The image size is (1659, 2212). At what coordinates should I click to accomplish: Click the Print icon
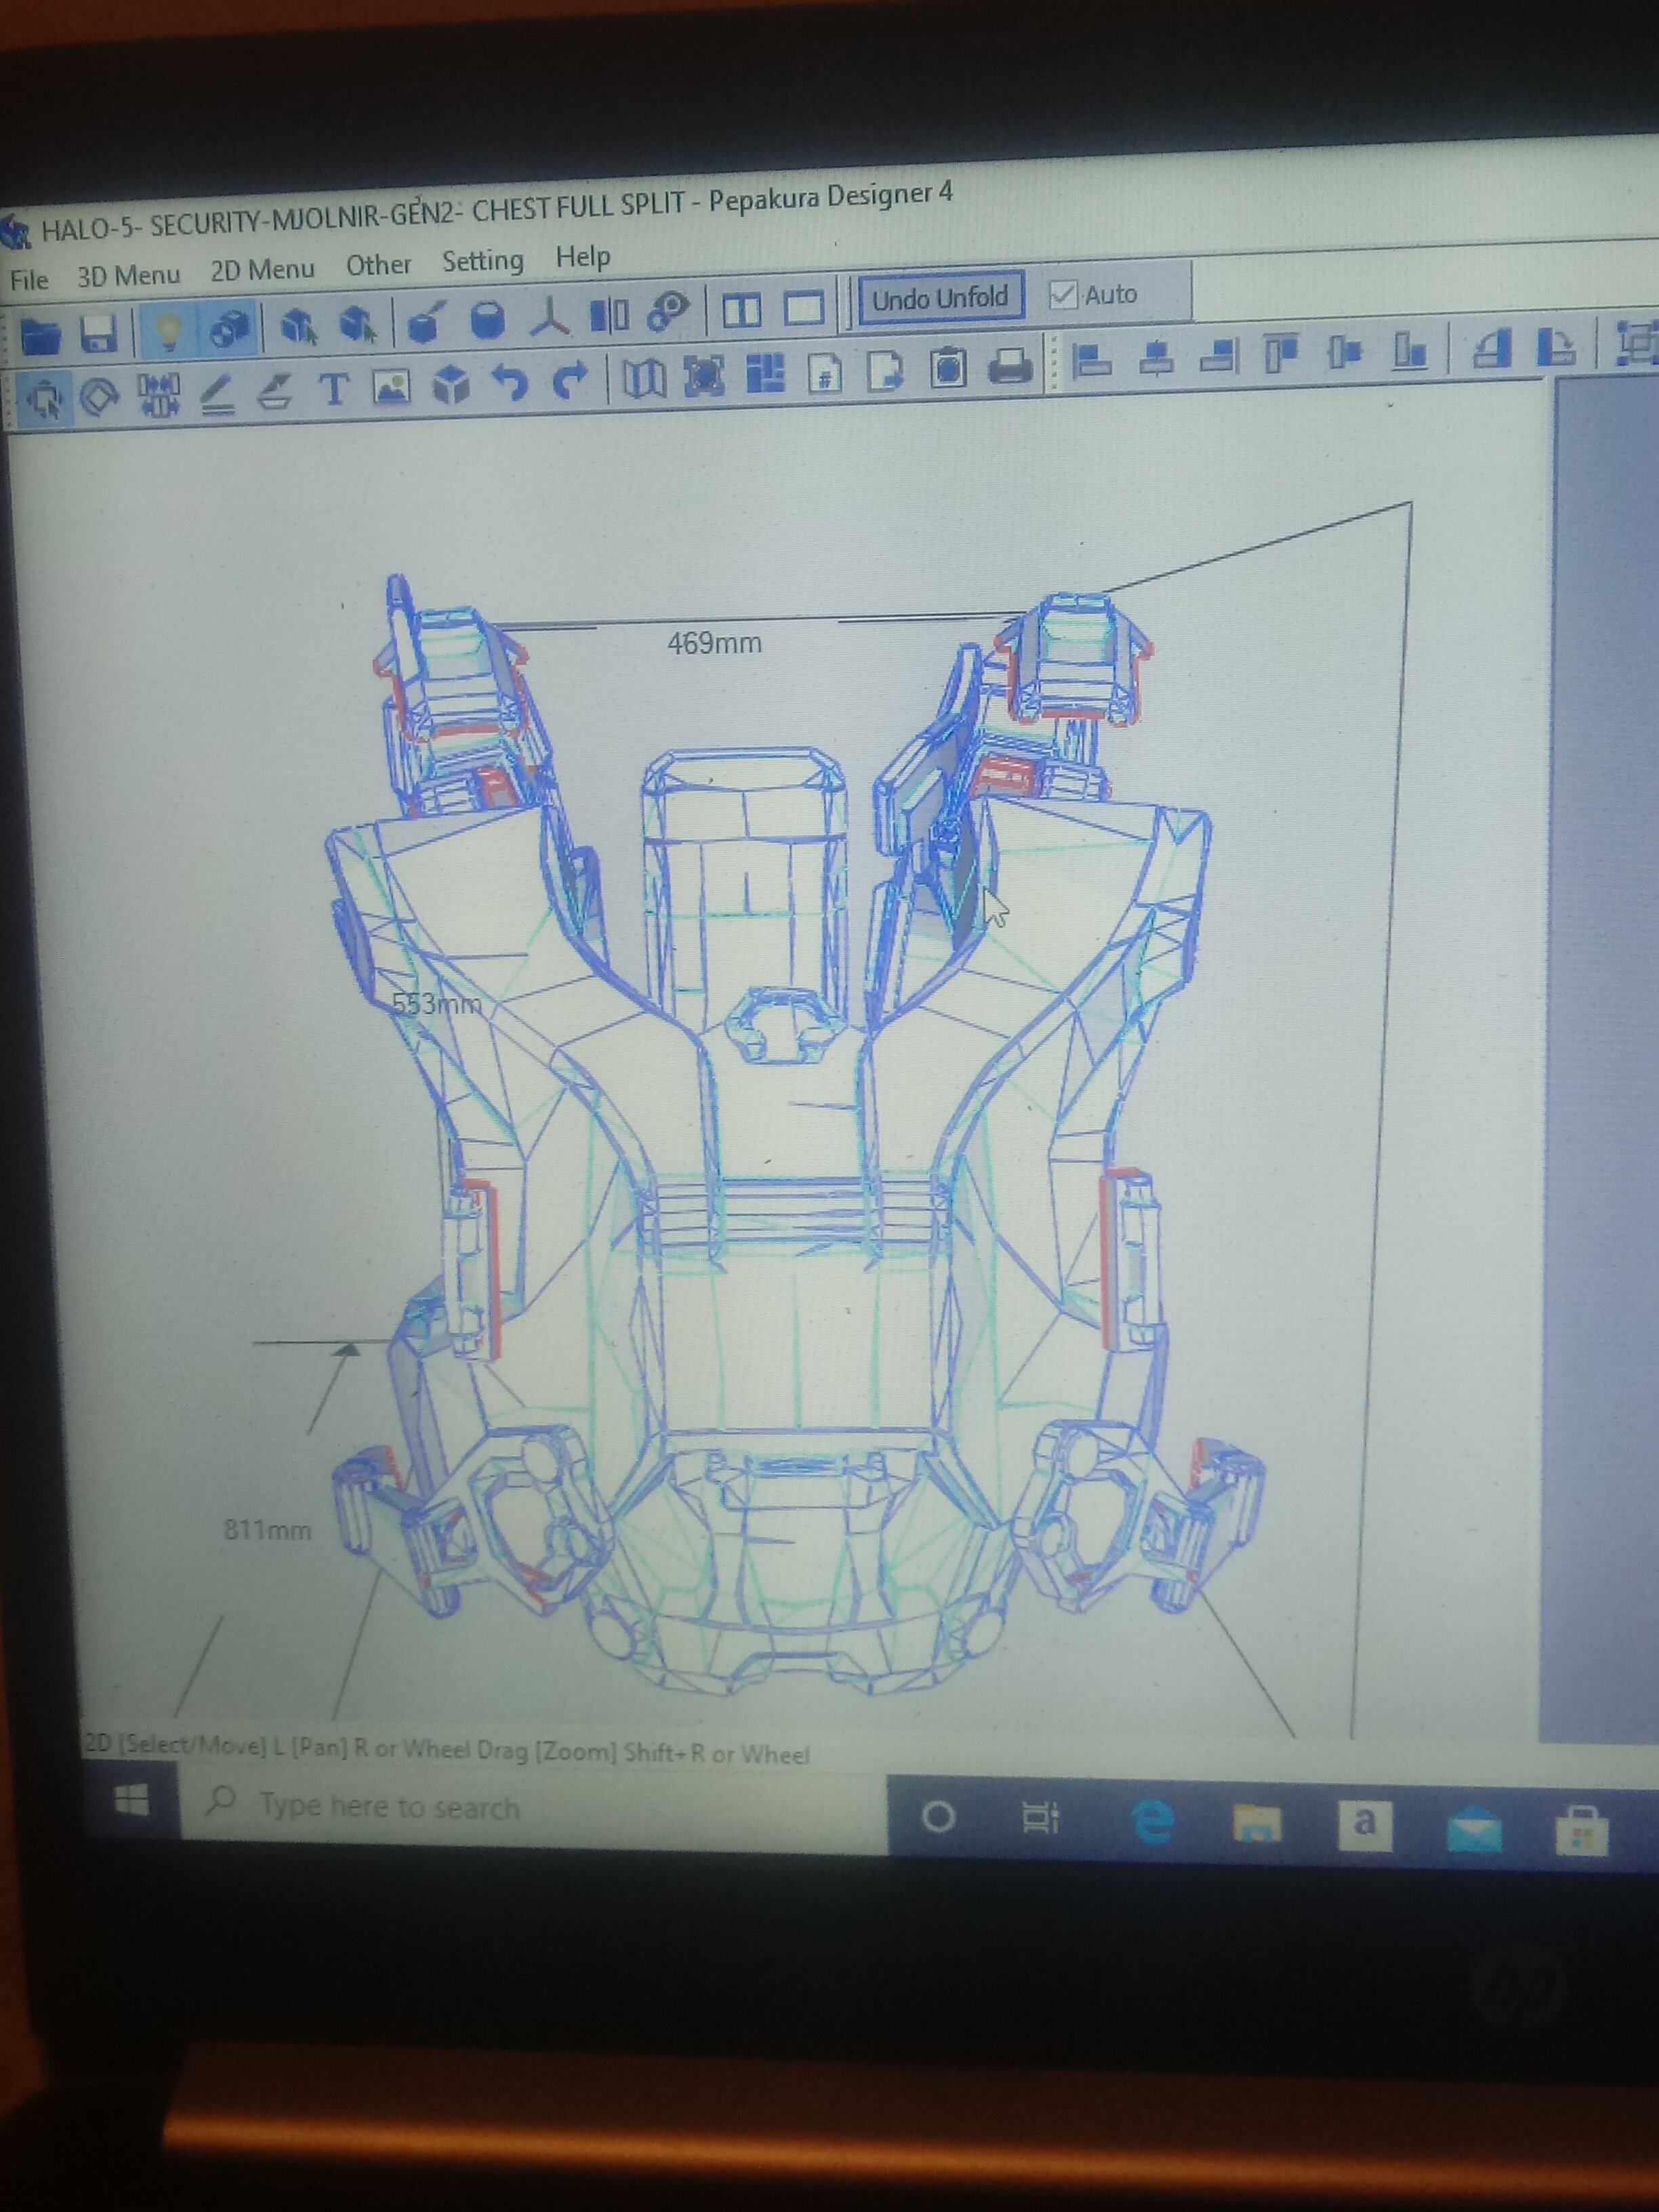pos(1011,367)
